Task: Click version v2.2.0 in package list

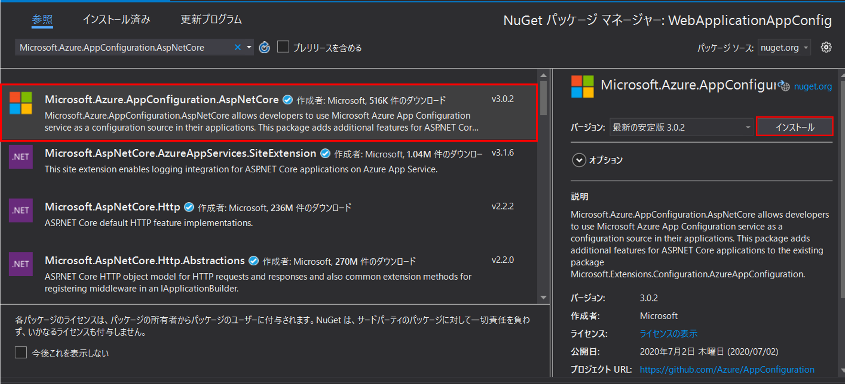Action: [x=503, y=260]
